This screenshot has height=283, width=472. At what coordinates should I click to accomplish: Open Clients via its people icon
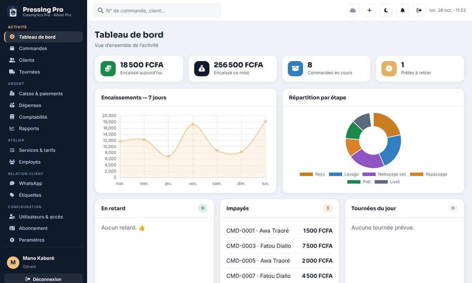[x=12, y=60]
